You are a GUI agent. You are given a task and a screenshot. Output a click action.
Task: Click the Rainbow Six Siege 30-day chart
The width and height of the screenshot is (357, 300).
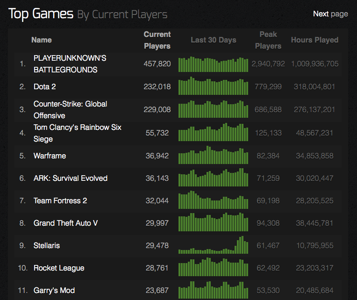(214, 132)
